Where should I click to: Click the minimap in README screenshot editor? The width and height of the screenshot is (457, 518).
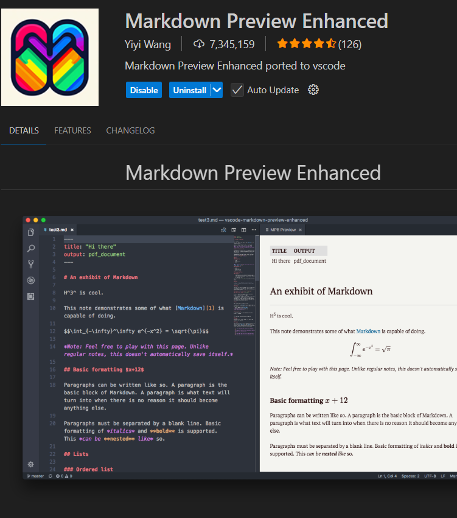pyautogui.click(x=244, y=286)
